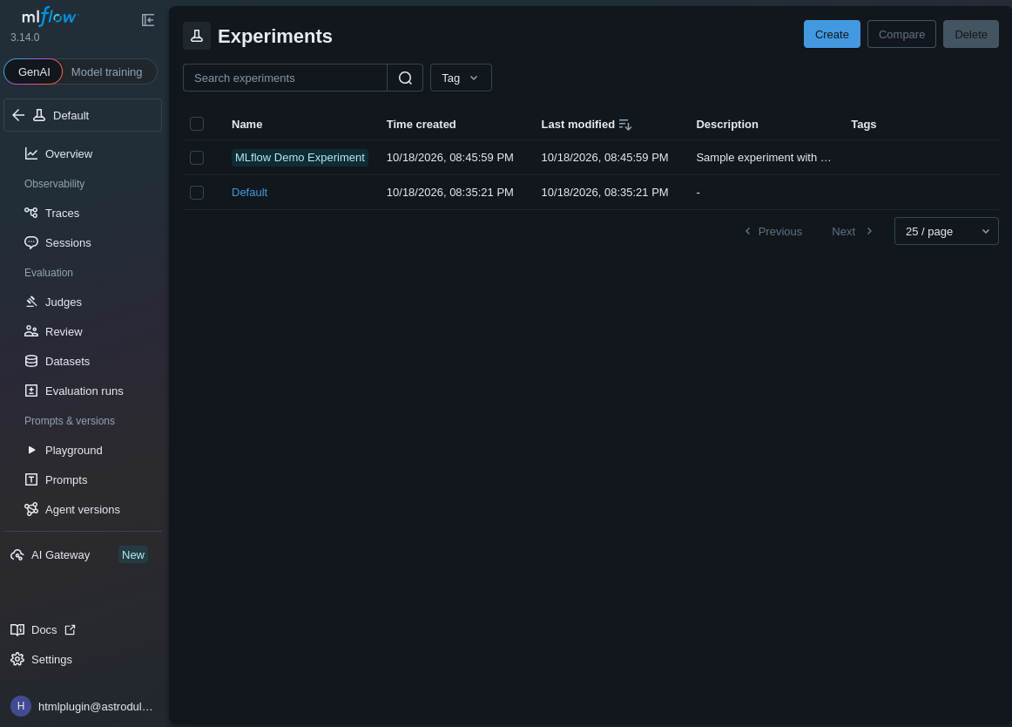Click the Judges gavel icon
The image size is (1012, 727).
tap(31, 302)
